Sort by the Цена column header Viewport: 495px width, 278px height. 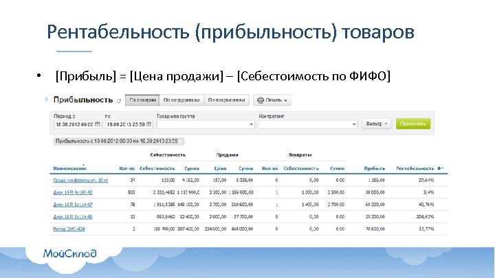(220, 168)
